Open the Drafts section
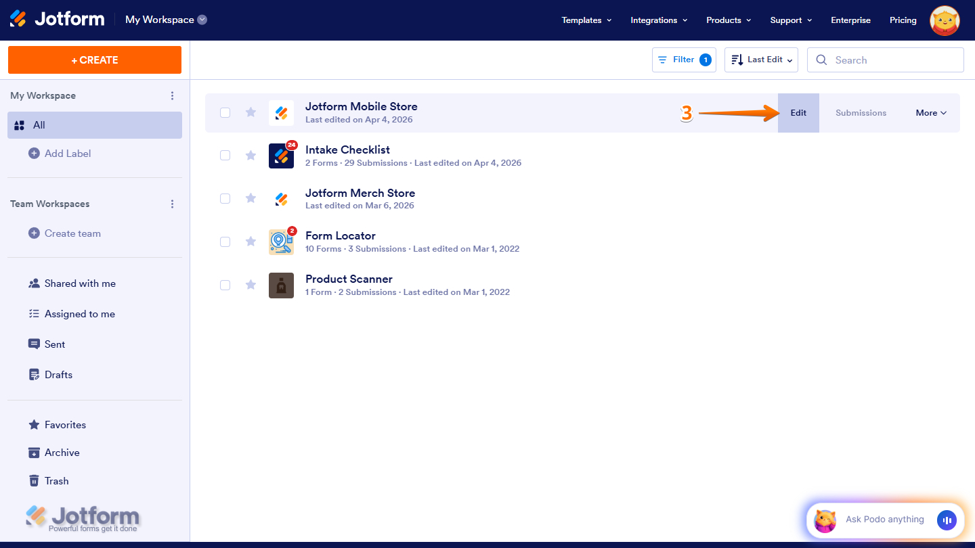The image size is (975, 548). 57,374
